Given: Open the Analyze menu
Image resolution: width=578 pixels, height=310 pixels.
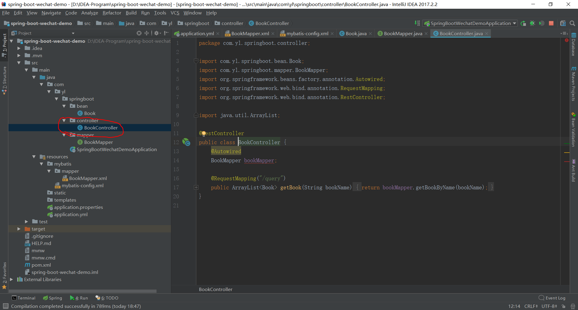Looking at the screenshot, I should coord(90,13).
